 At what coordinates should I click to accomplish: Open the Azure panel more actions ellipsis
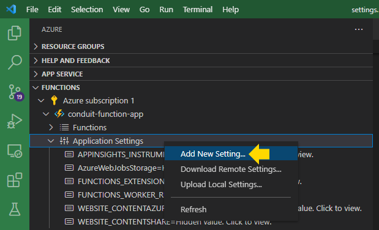tap(359, 29)
